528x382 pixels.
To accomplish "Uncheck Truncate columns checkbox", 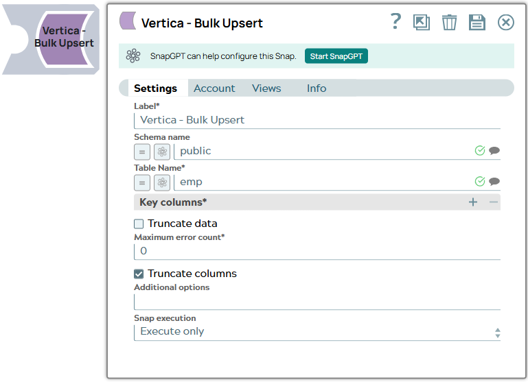I will point(139,274).
